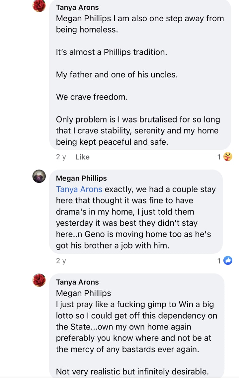Click 'Megan Phillips' mention in the top comment
This screenshot has height=378, width=239.
(83, 19)
